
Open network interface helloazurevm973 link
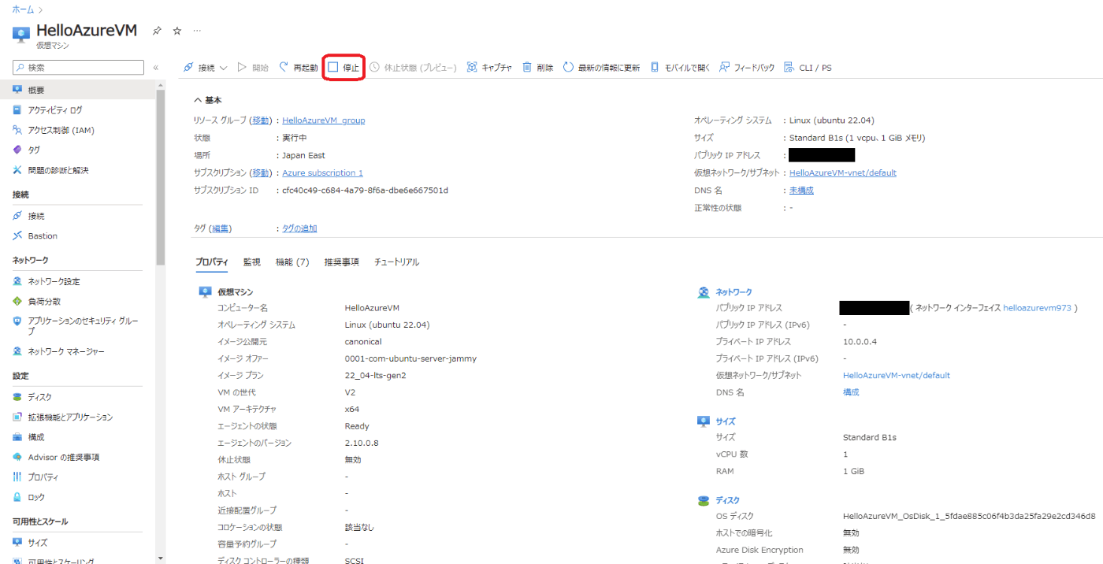(x=1037, y=308)
